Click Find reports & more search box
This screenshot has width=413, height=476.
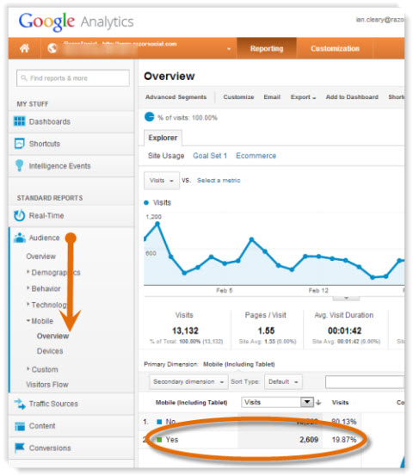point(73,78)
